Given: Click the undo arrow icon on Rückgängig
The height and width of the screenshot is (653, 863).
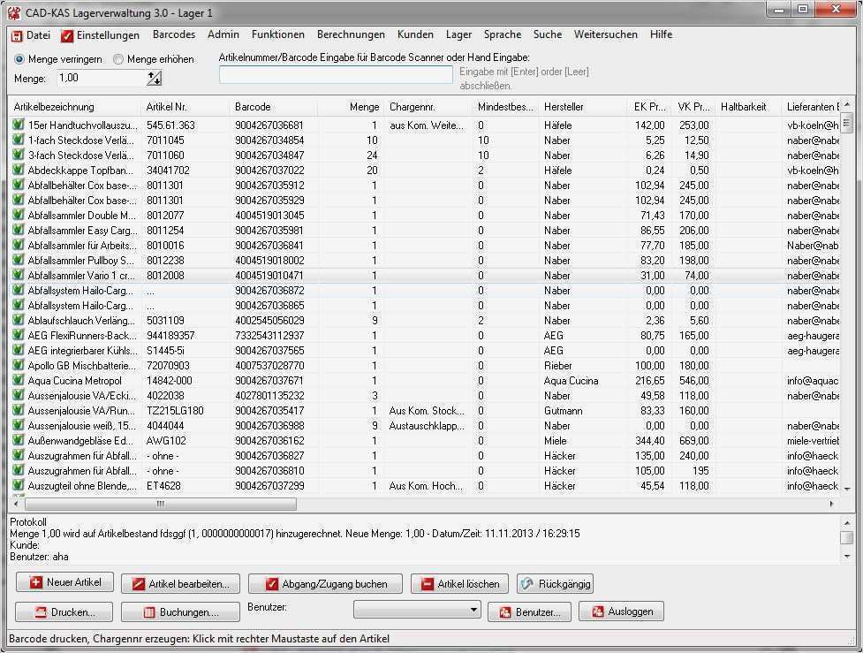Looking at the screenshot, I should (527, 583).
